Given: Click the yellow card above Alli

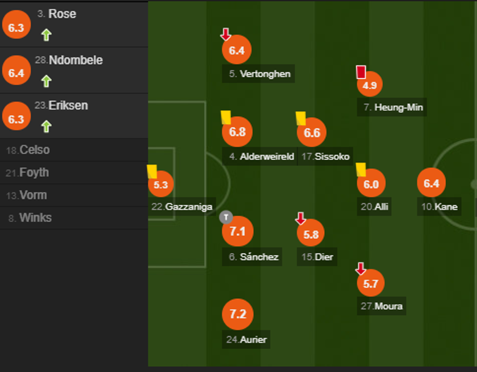Looking at the screenshot, I should click(361, 170).
